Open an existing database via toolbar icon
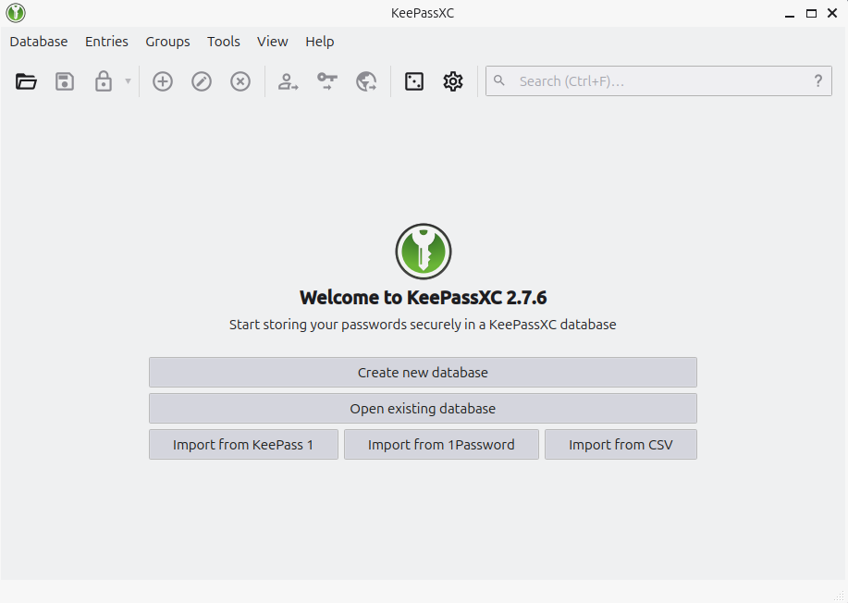The height and width of the screenshot is (603, 848). coord(25,81)
